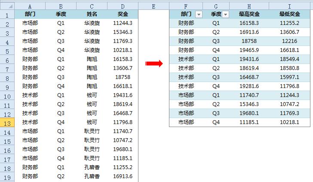Screen dimensions: 313x182
Task: Select pivot cell 财务部 in row 2
Action: tap(186, 23)
